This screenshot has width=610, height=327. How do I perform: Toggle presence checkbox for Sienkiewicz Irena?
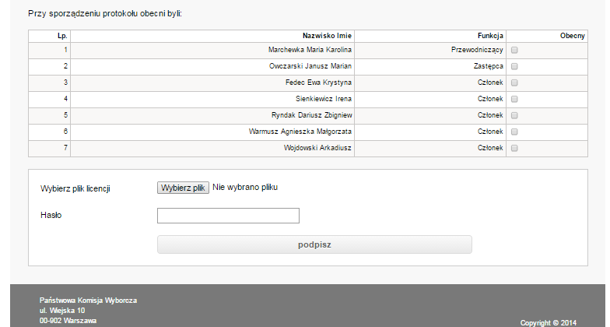pos(514,99)
